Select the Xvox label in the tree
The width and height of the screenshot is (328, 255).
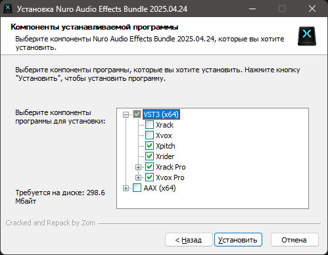[x=164, y=135]
